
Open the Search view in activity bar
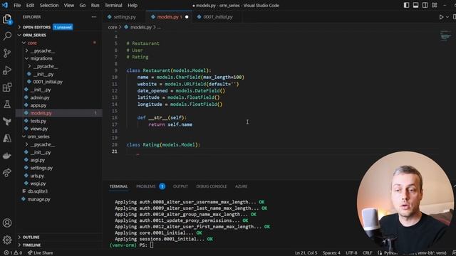[x=7, y=36]
